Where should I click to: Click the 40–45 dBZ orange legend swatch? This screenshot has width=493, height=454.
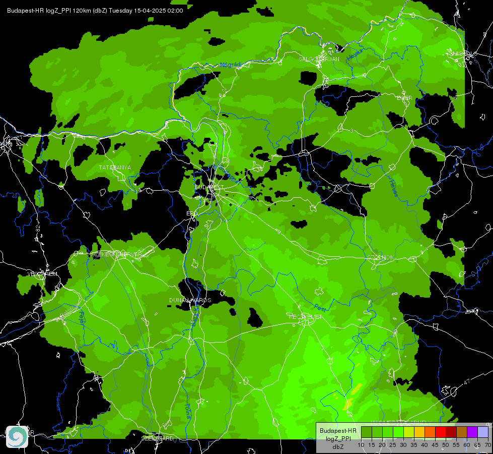pyautogui.click(x=430, y=432)
